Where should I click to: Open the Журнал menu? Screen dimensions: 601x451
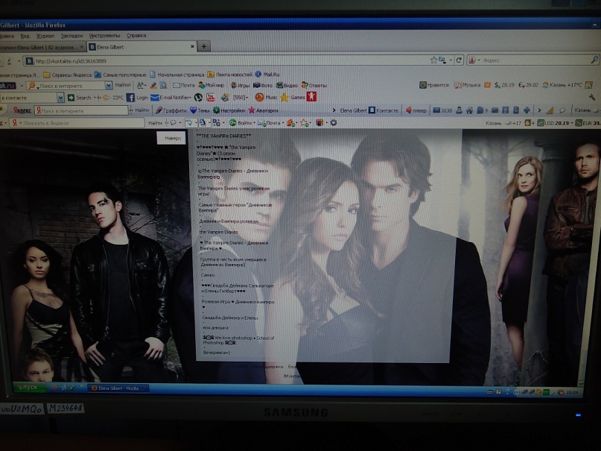click(x=45, y=36)
